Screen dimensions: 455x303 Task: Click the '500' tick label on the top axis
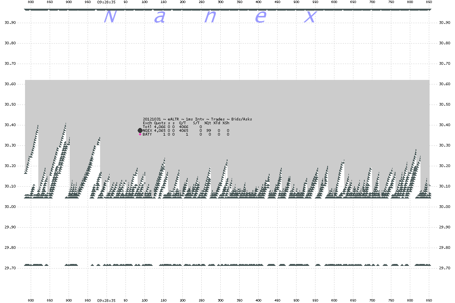tap(296, 2)
